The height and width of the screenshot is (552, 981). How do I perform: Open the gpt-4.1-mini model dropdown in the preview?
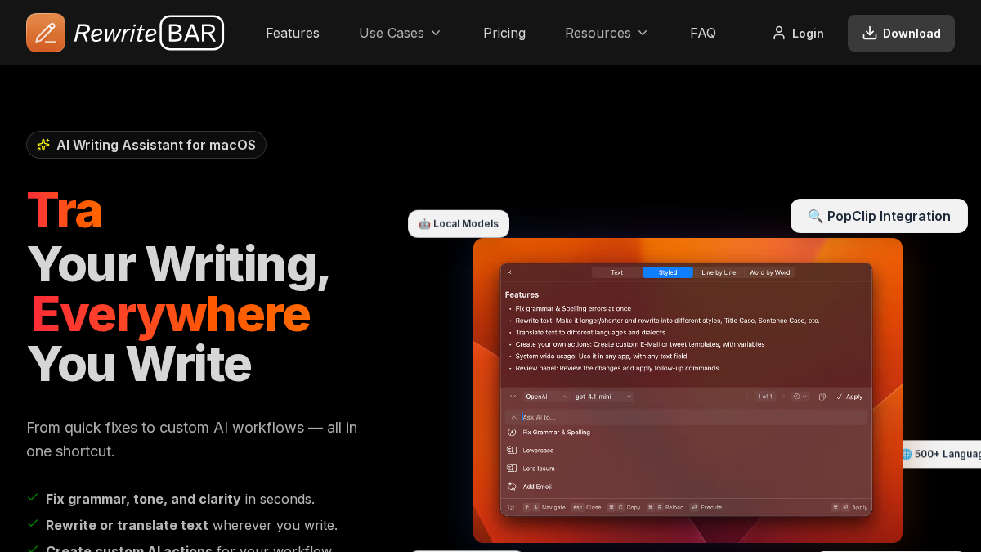(x=603, y=397)
